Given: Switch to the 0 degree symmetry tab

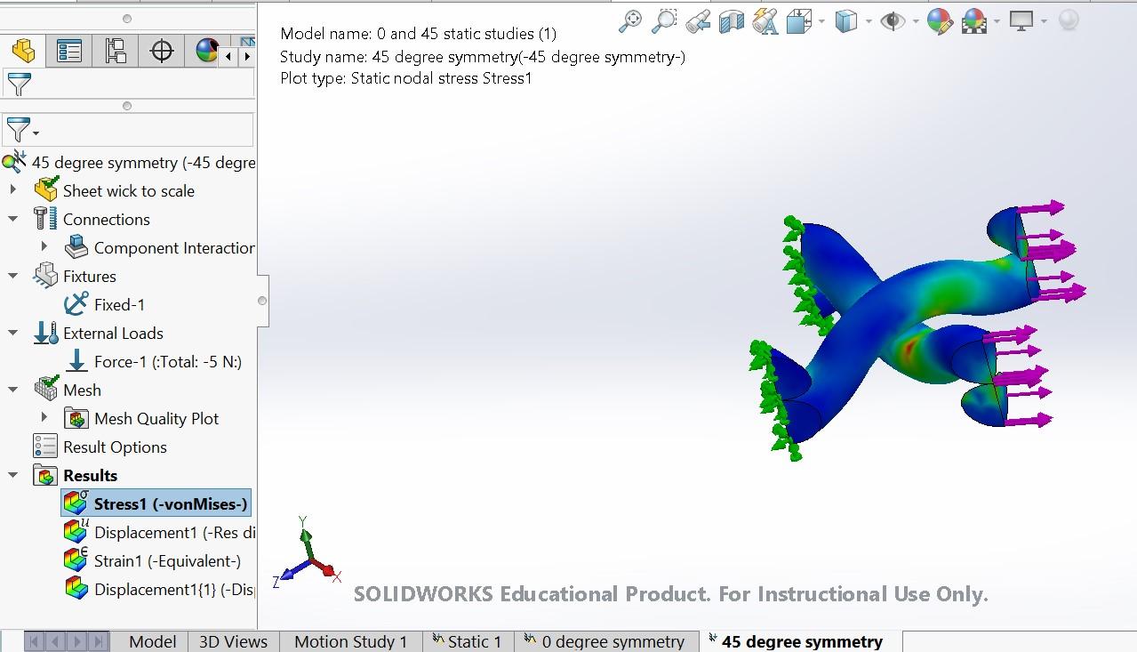Looking at the screenshot, I should (613, 641).
